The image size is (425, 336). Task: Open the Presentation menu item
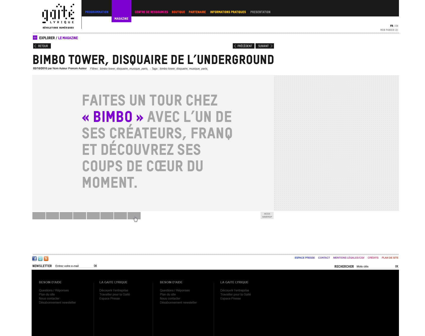(260, 12)
